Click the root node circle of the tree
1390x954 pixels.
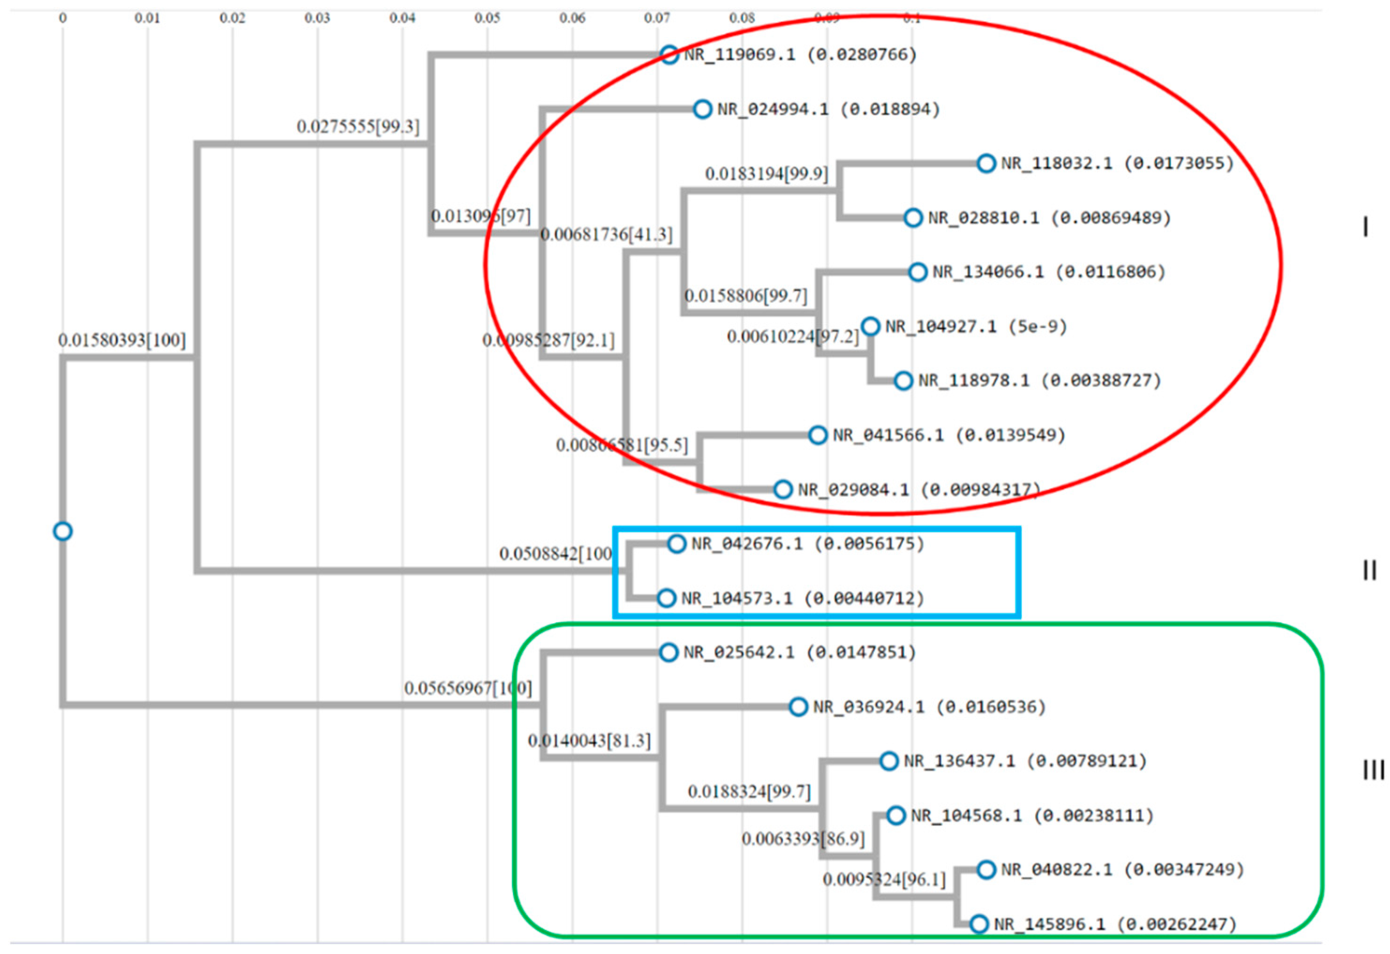point(63,531)
